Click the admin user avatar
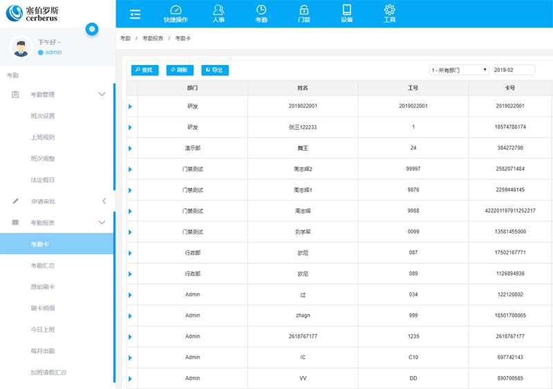This screenshot has height=389, width=553. [22, 48]
